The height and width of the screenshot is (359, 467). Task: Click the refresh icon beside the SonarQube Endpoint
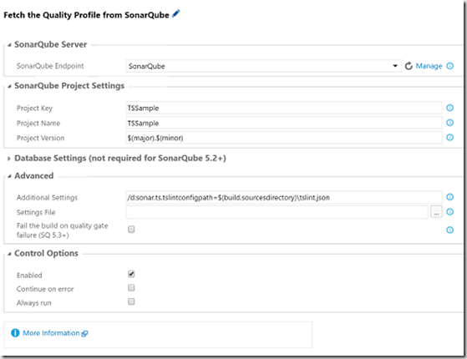pos(409,66)
